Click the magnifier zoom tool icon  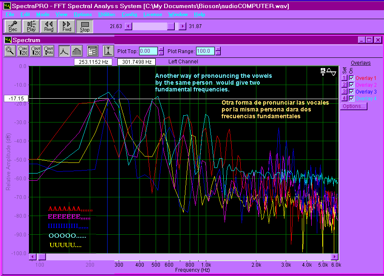click(9, 51)
